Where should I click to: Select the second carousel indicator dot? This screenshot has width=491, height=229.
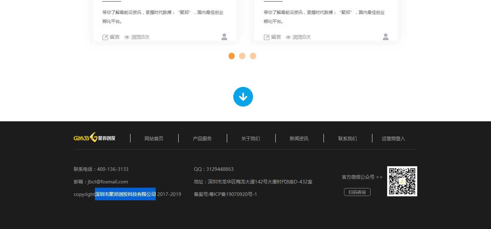point(242,56)
